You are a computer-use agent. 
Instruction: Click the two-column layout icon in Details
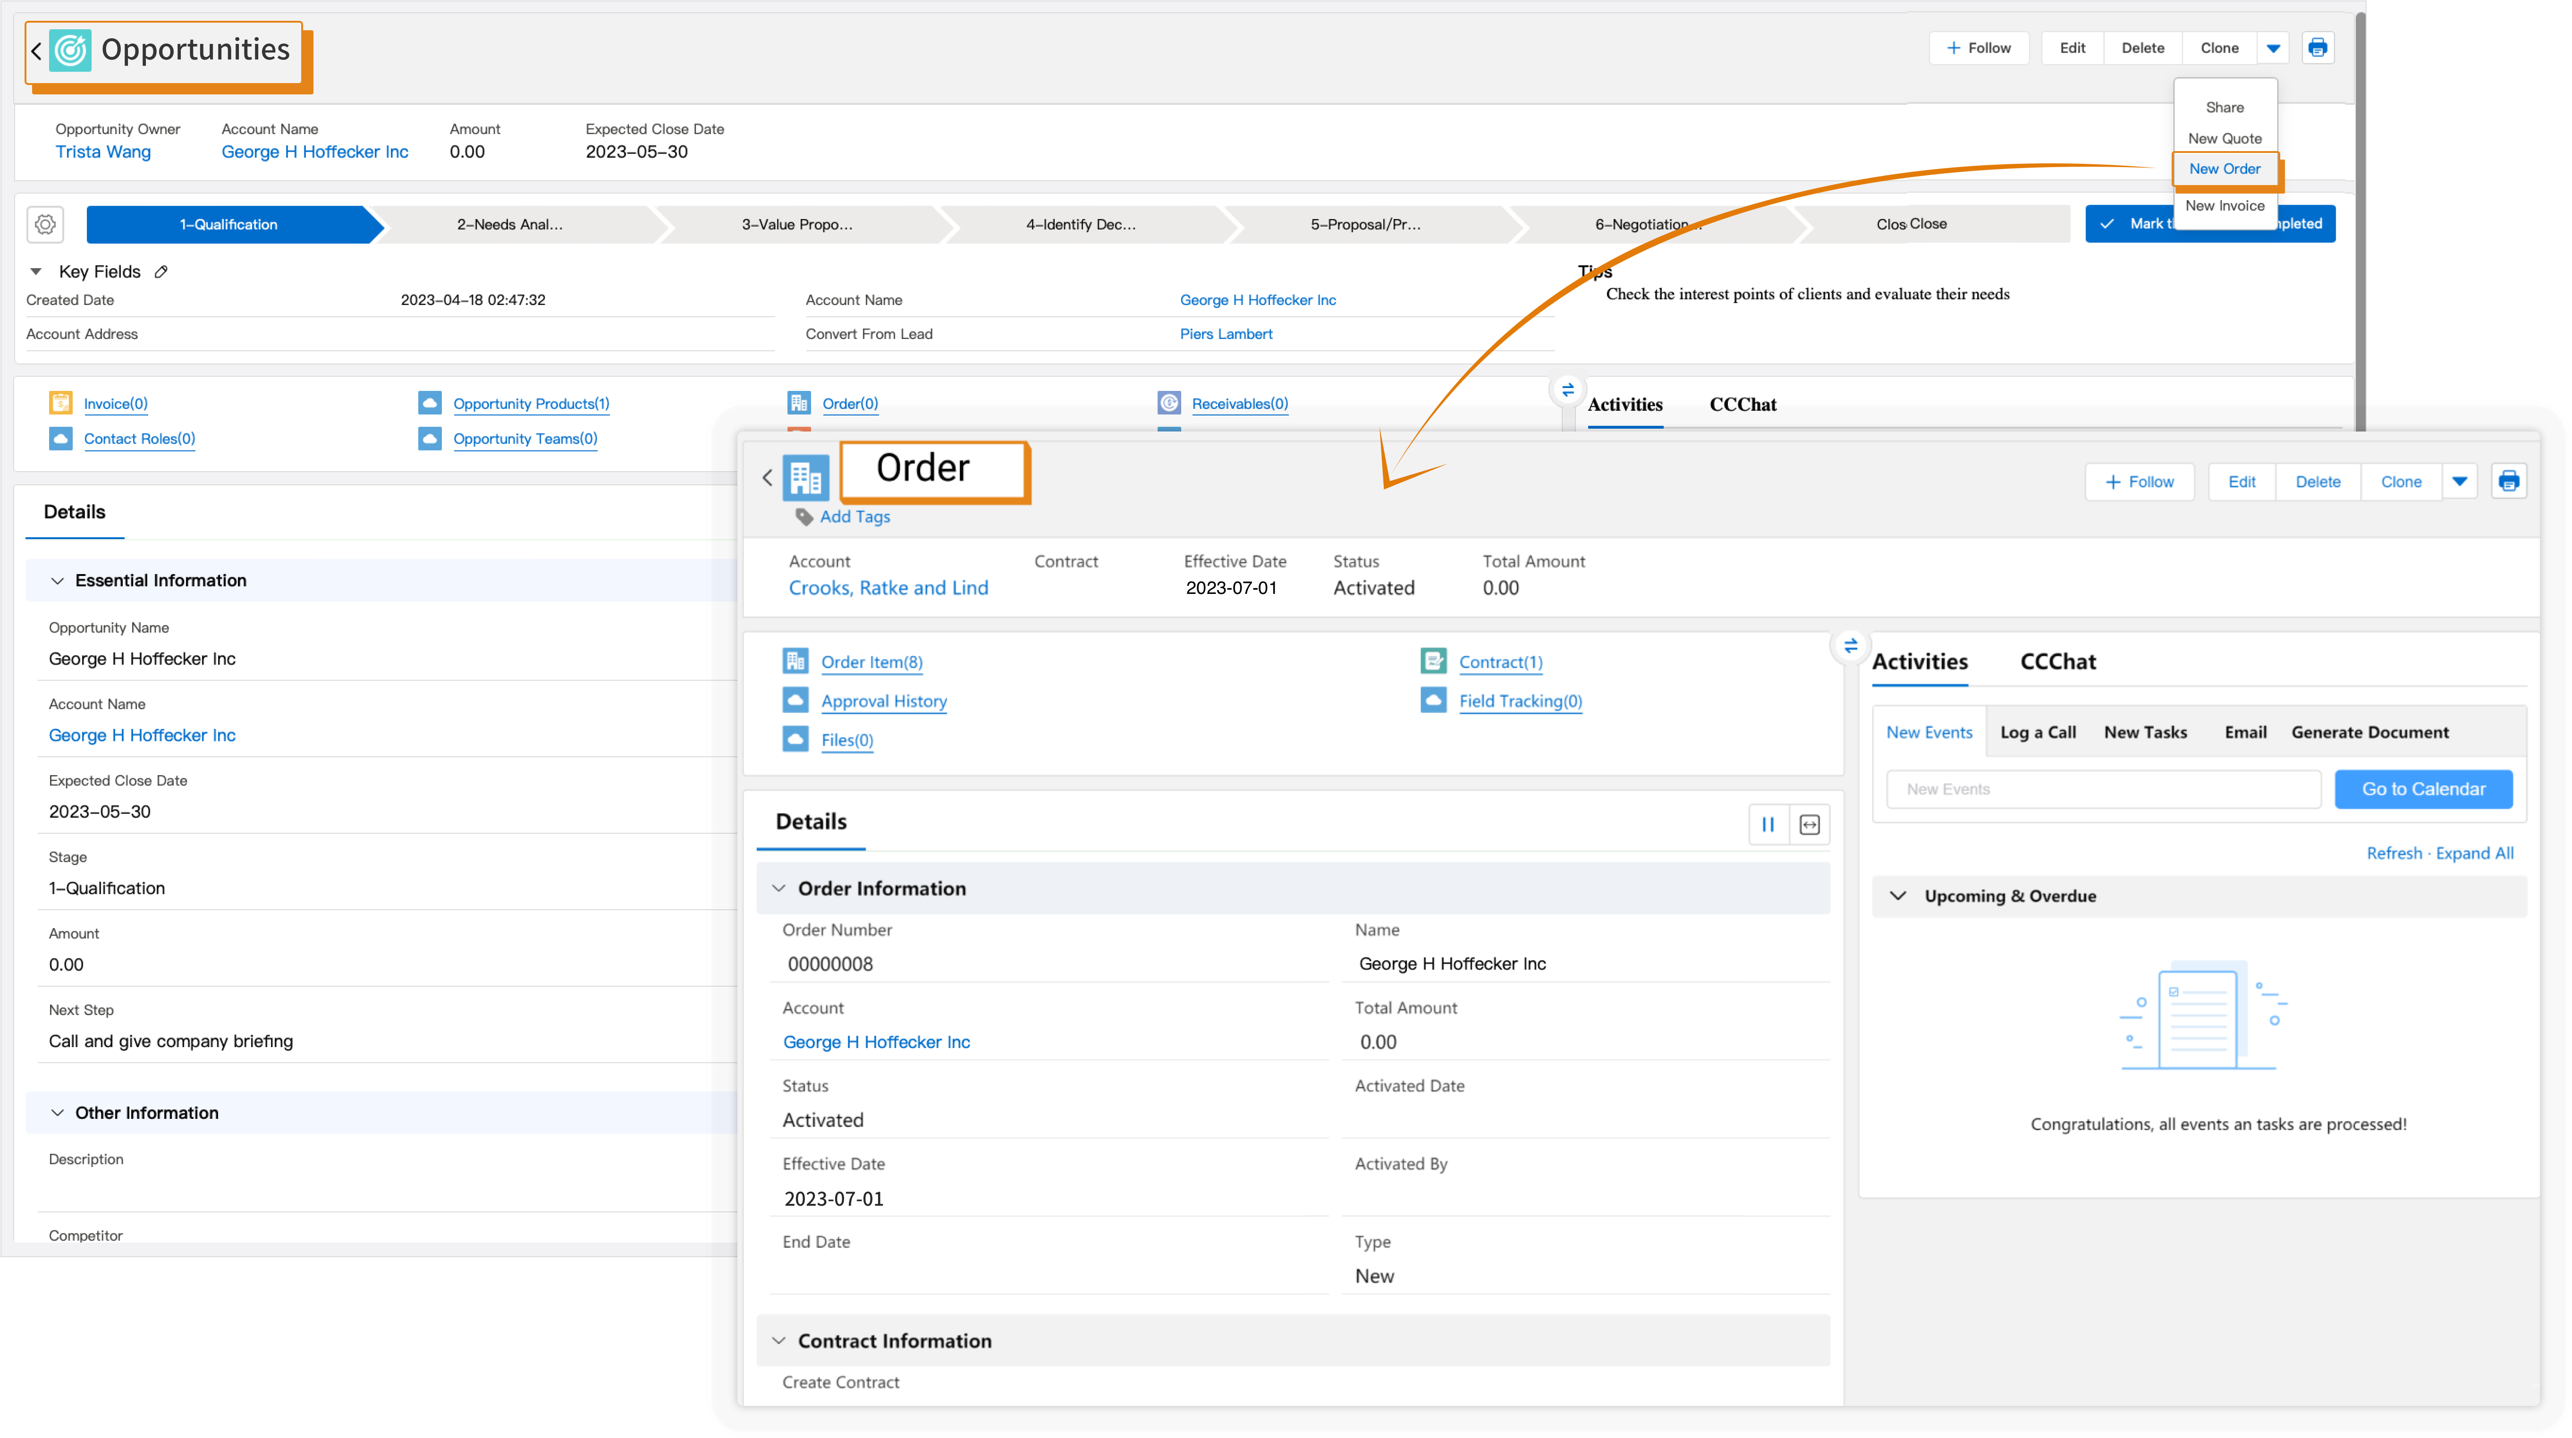click(x=1768, y=825)
